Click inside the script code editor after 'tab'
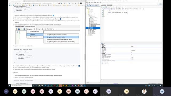171x96 pixels. [127, 13]
